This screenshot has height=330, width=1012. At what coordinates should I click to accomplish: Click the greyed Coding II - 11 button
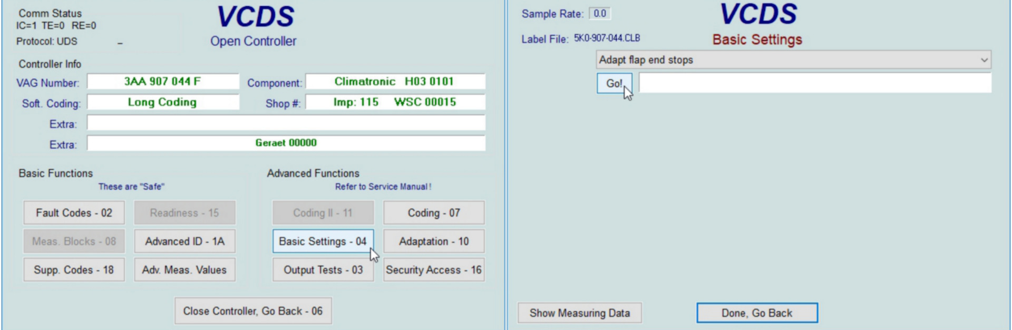(x=323, y=213)
